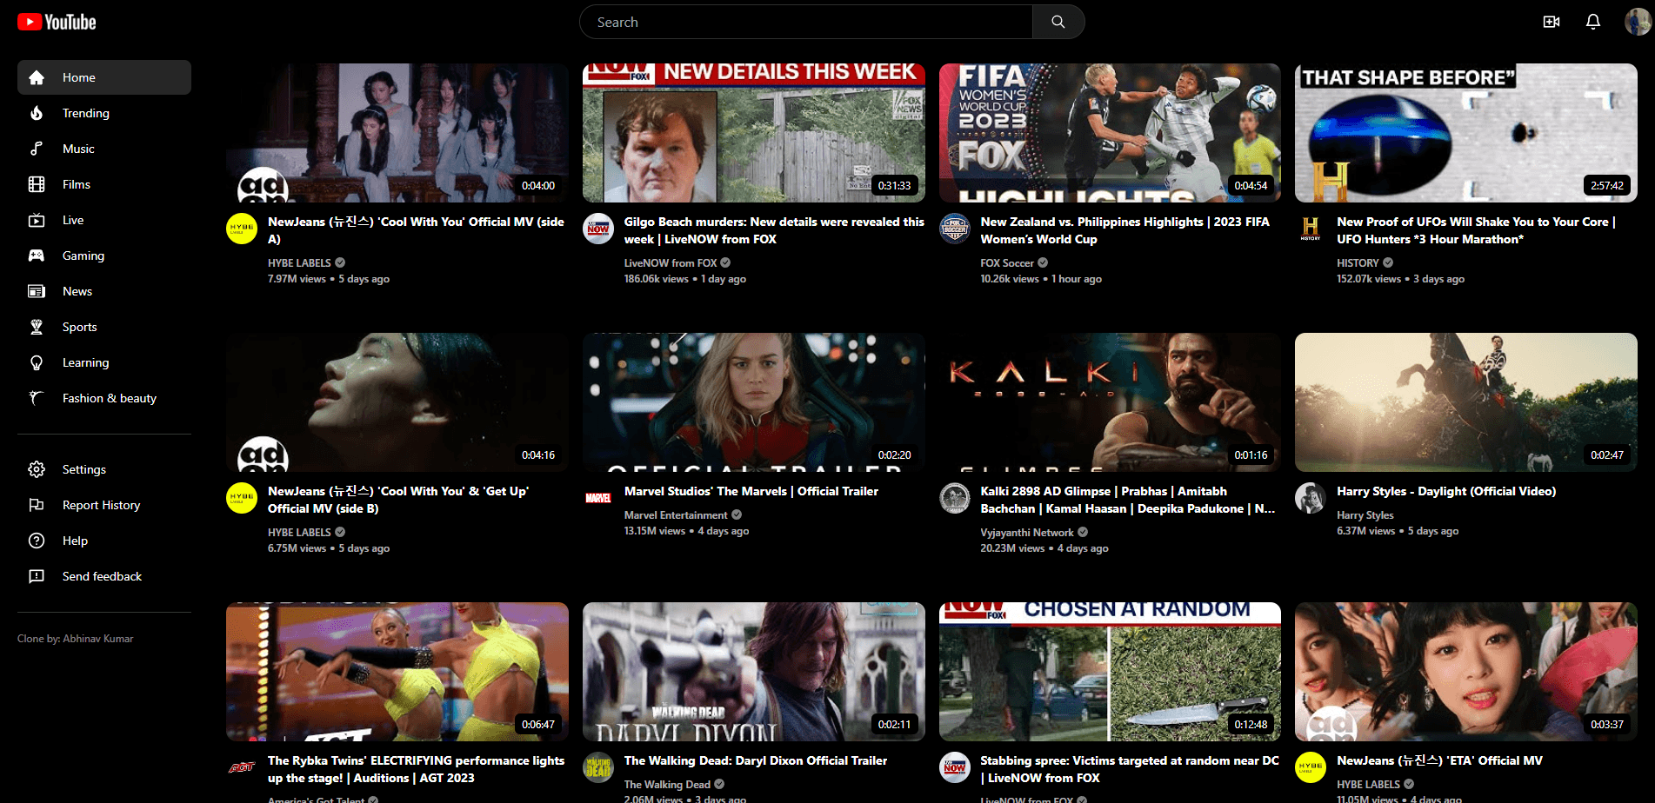1655x803 pixels.
Task: Open HYBE LABELS channel avatar for side A video
Action: (x=242, y=229)
